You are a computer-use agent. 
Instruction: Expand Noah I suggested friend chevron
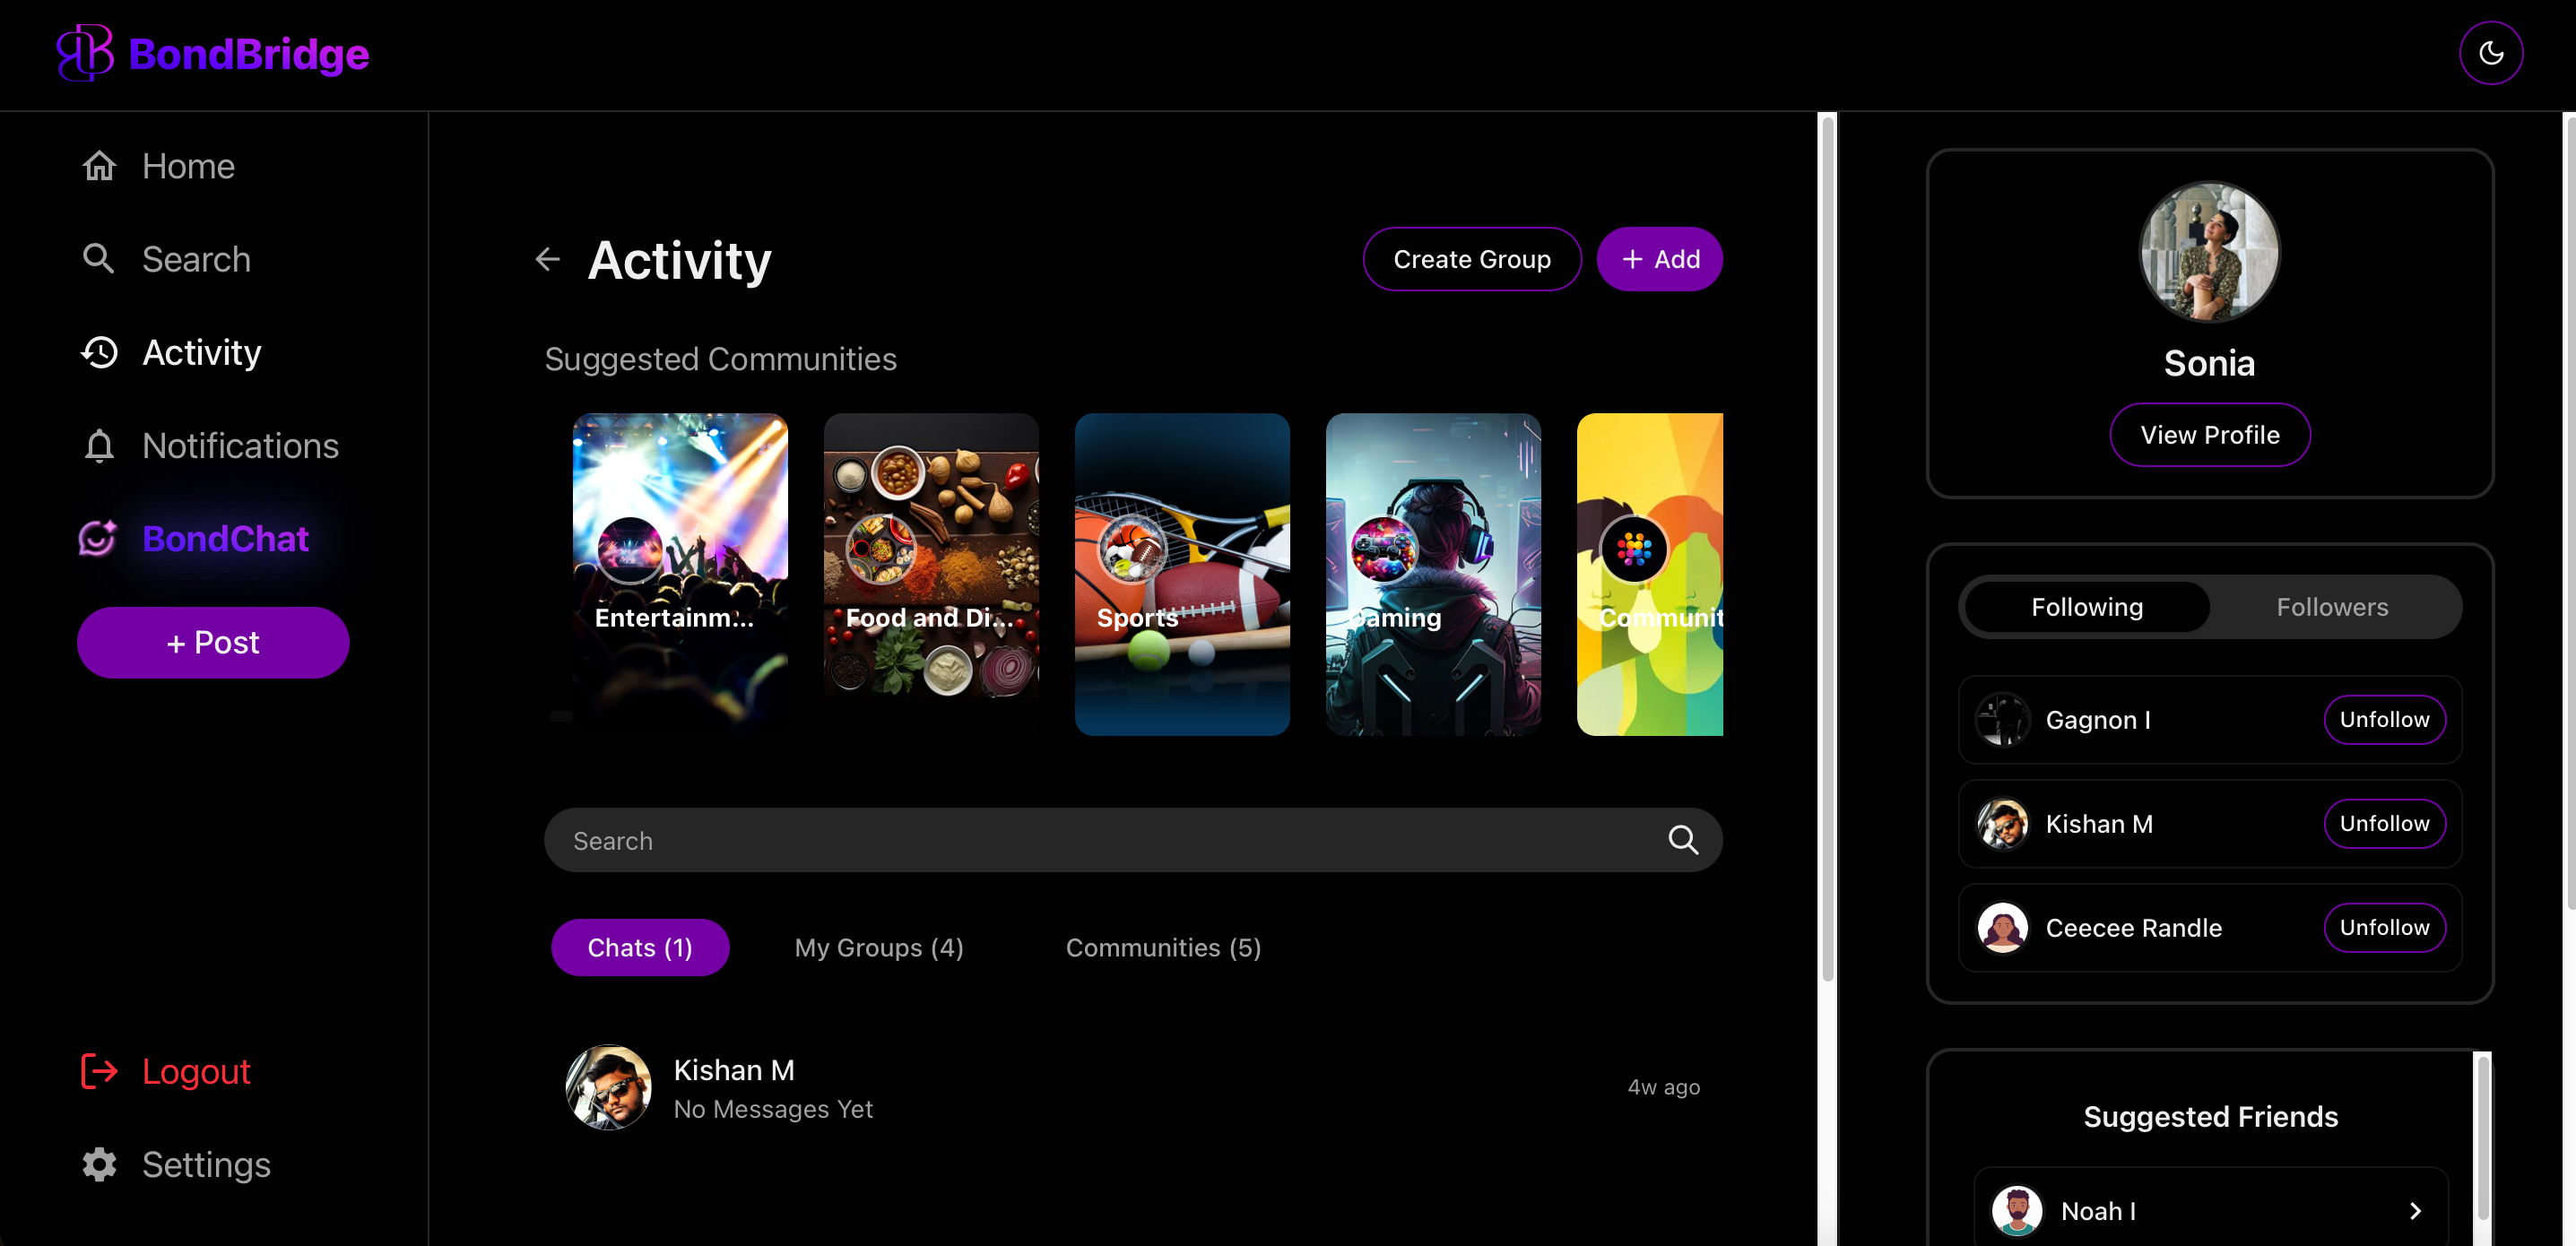point(2414,1211)
